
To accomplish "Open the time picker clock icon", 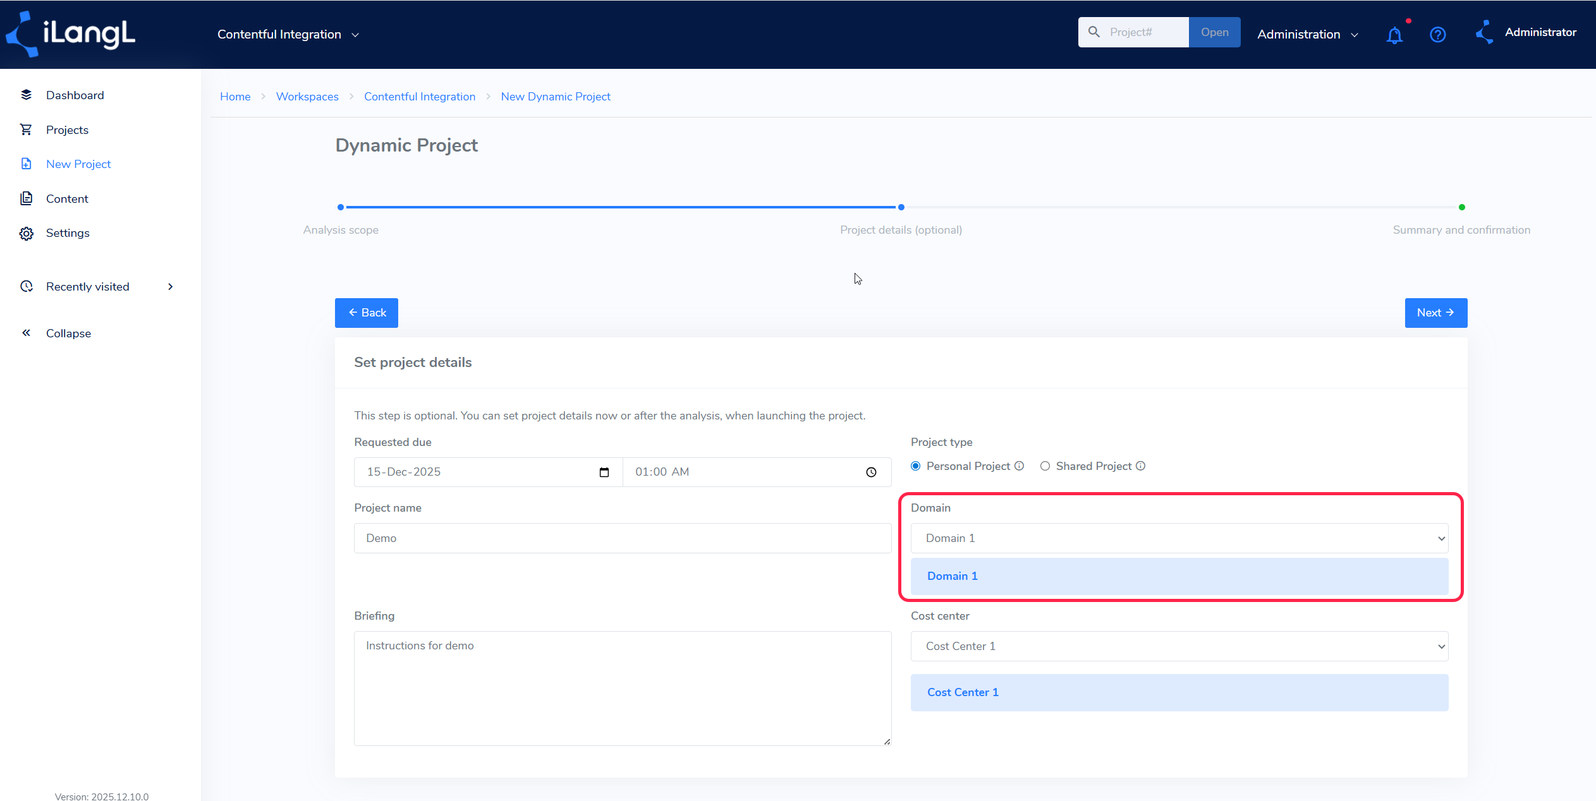I will [871, 473].
